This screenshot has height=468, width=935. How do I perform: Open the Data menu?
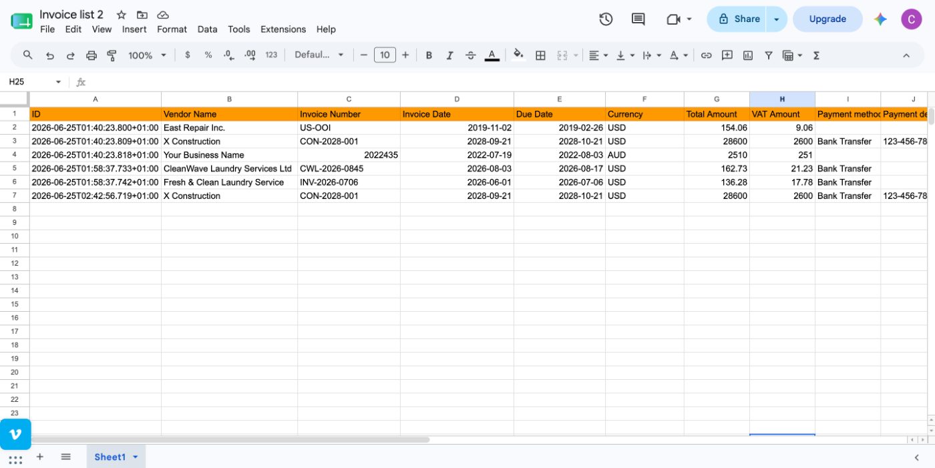(x=207, y=29)
